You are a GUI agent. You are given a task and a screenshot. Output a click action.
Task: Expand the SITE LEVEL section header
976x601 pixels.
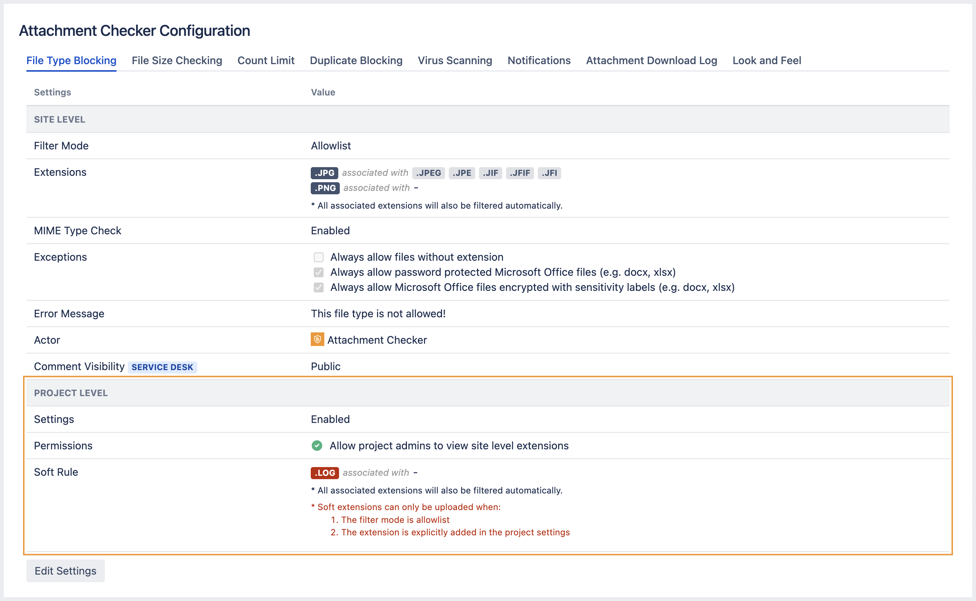click(x=59, y=119)
